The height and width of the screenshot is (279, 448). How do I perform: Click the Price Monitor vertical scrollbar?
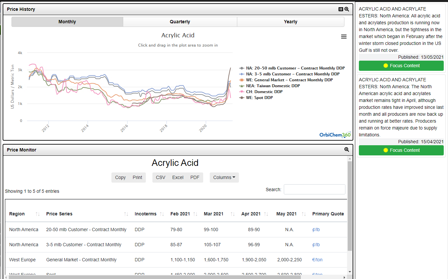[350, 206]
